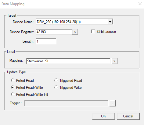Screen dimensions: 144x125
Task: Choose Triggered Write update type
Action: [56, 87]
